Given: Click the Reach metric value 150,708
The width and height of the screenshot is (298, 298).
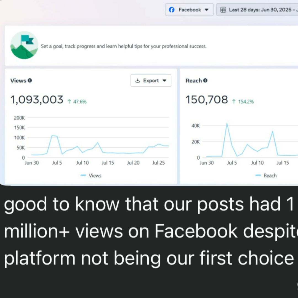Looking at the screenshot, I should [207, 100].
